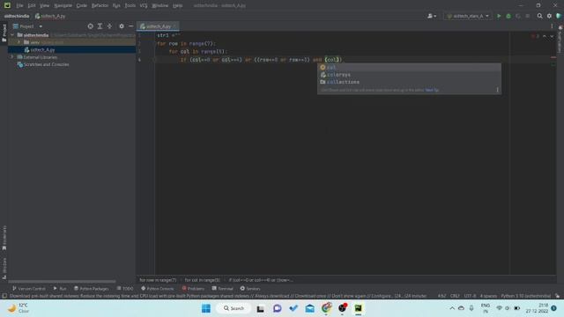The image size is (564, 317).
Task: Open Project panel options gear
Action: coord(122,26)
